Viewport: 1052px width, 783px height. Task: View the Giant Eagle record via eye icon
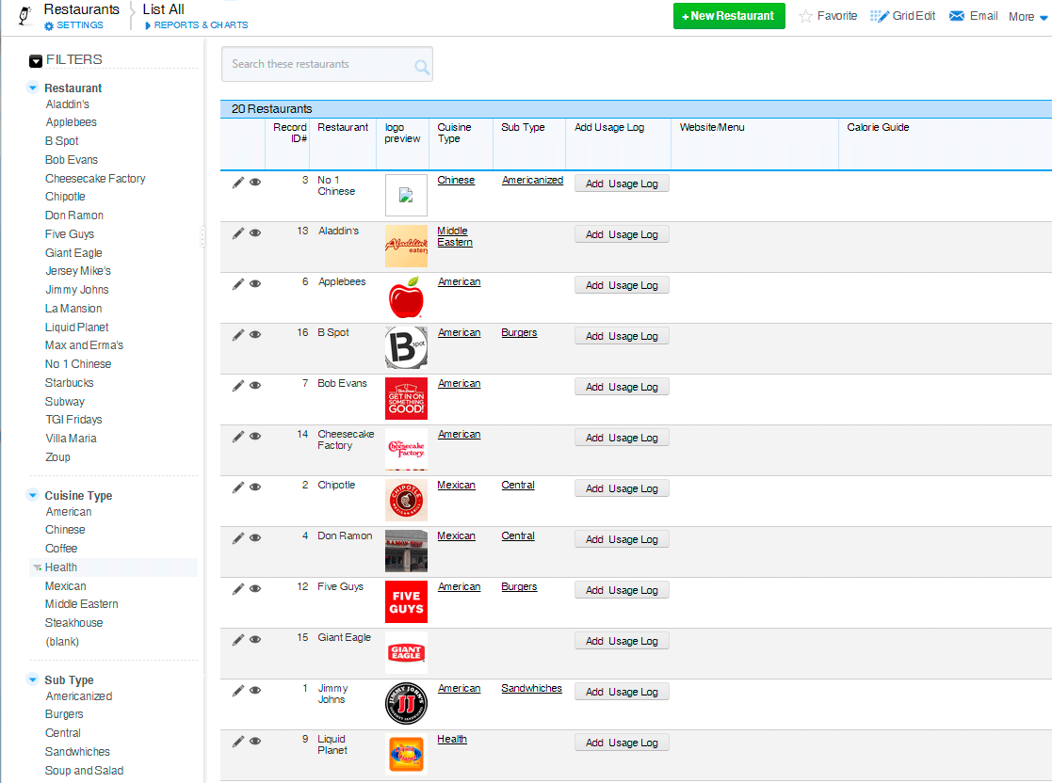(x=255, y=640)
